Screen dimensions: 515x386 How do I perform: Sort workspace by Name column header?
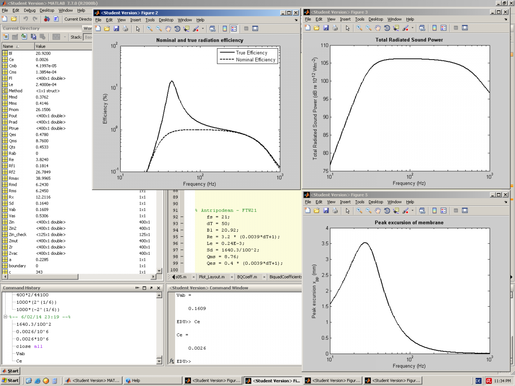[x=18, y=46]
